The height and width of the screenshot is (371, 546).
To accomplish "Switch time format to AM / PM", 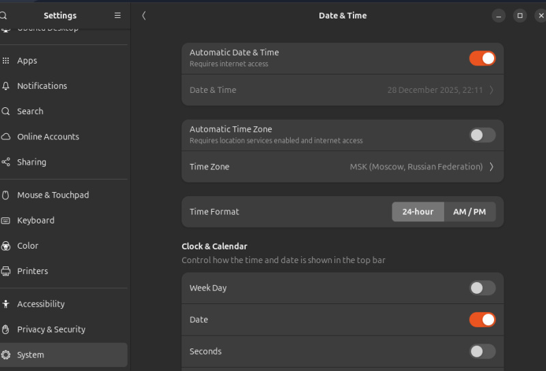I will [470, 212].
